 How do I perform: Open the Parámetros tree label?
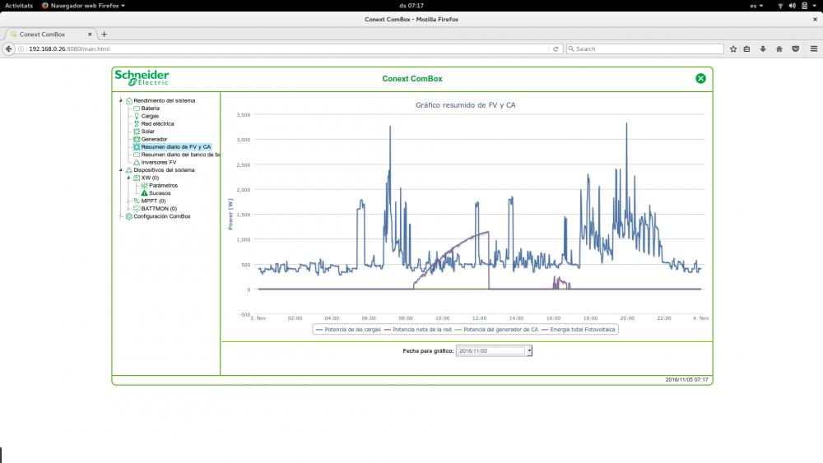(163, 186)
